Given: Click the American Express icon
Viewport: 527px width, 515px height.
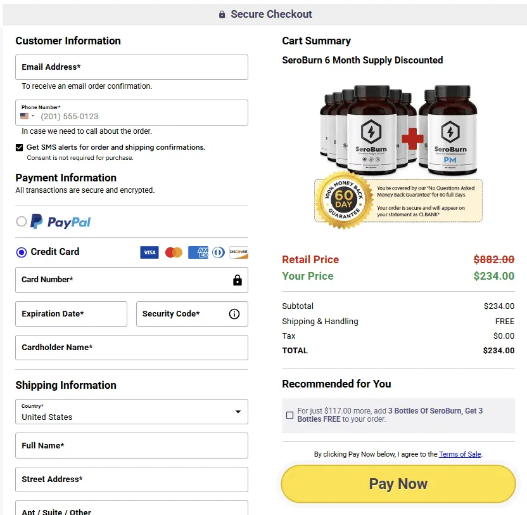Looking at the screenshot, I should tap(197, 252).
